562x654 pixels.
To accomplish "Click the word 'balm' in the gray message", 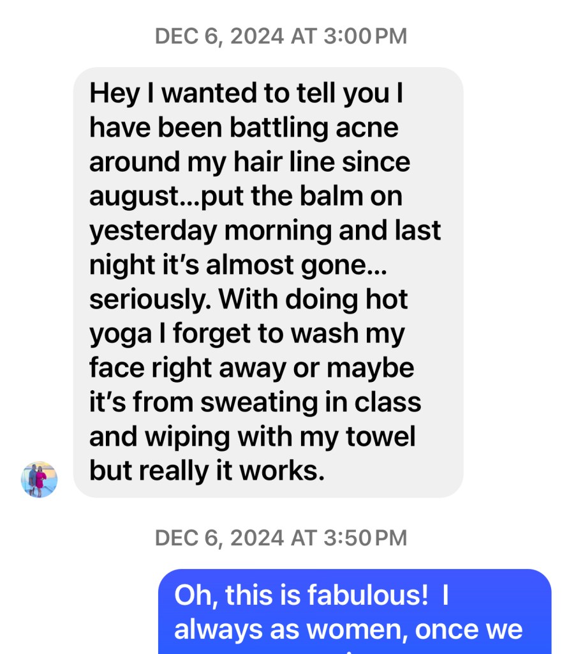I will click(x=332, y=195).
